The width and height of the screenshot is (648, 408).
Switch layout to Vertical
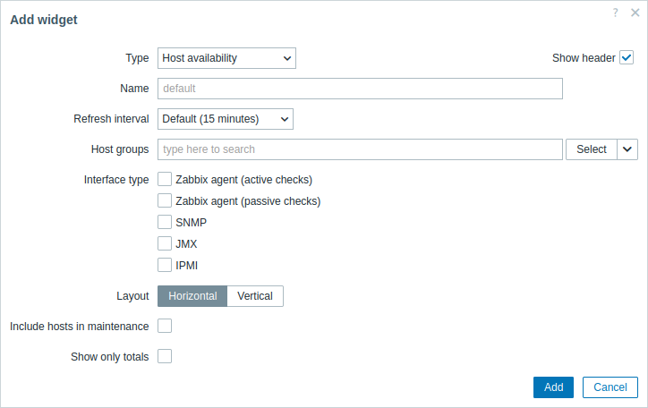pos(255,296)
